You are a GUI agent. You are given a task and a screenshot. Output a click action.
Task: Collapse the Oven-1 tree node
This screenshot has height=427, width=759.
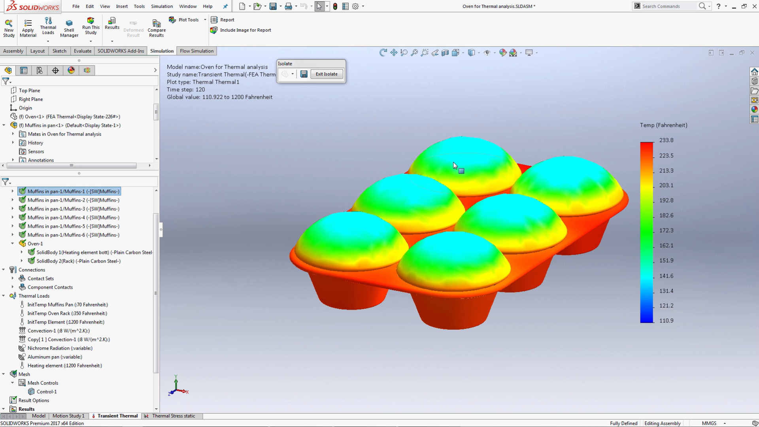point(13,244)
